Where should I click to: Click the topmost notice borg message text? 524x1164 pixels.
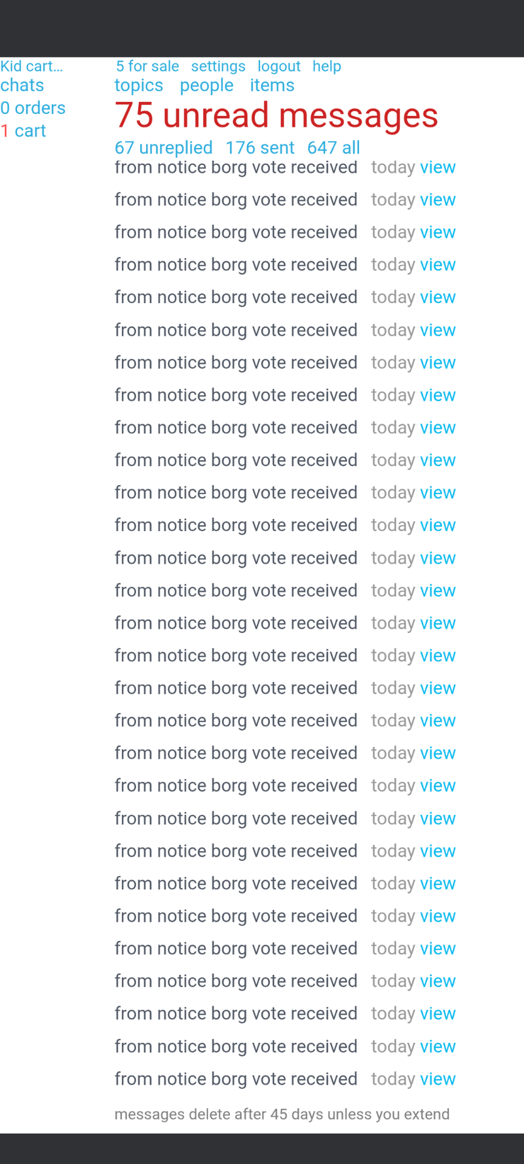point(236,168)
